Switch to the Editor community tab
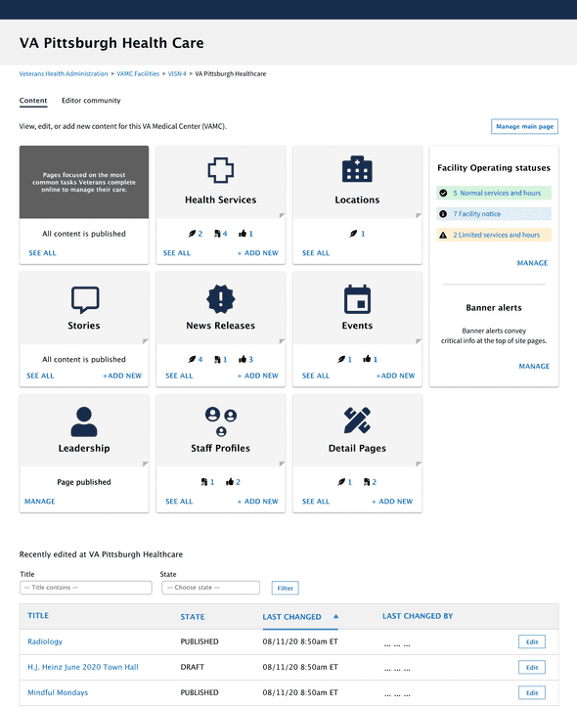Viewport: 577px width, 707px height. click(91, 101)
